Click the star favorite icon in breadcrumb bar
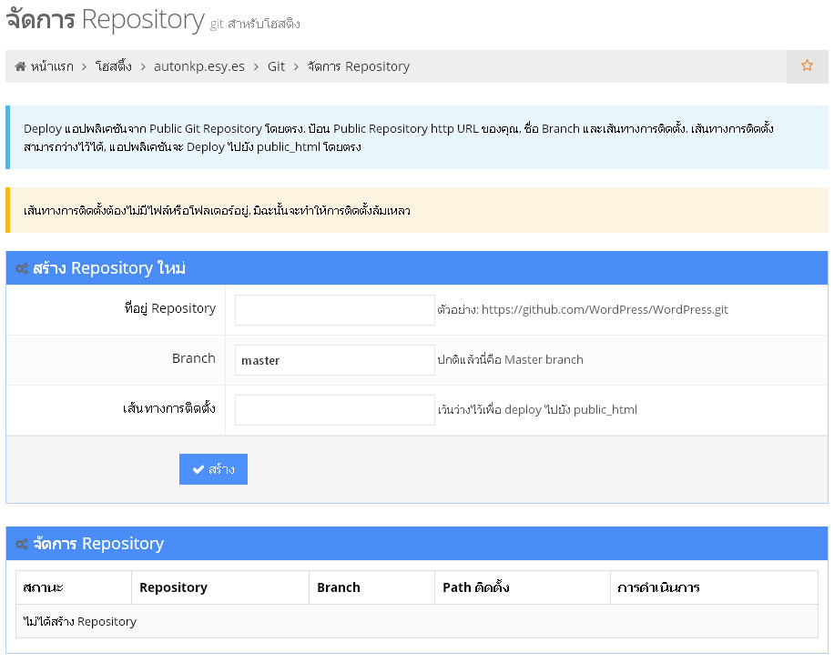Viewport: 834px width, 662px height. 807,65
